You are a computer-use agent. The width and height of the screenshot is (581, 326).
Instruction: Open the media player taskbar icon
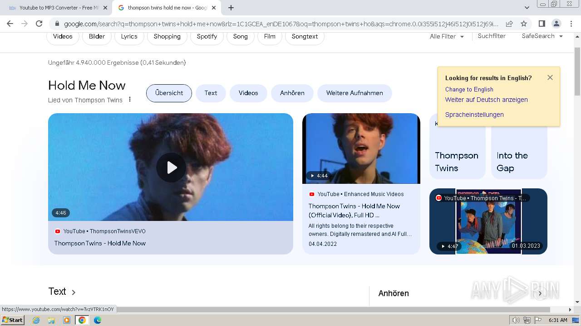pos(67,320)
